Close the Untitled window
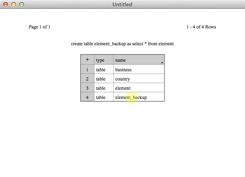 click(x=6, y=4)
